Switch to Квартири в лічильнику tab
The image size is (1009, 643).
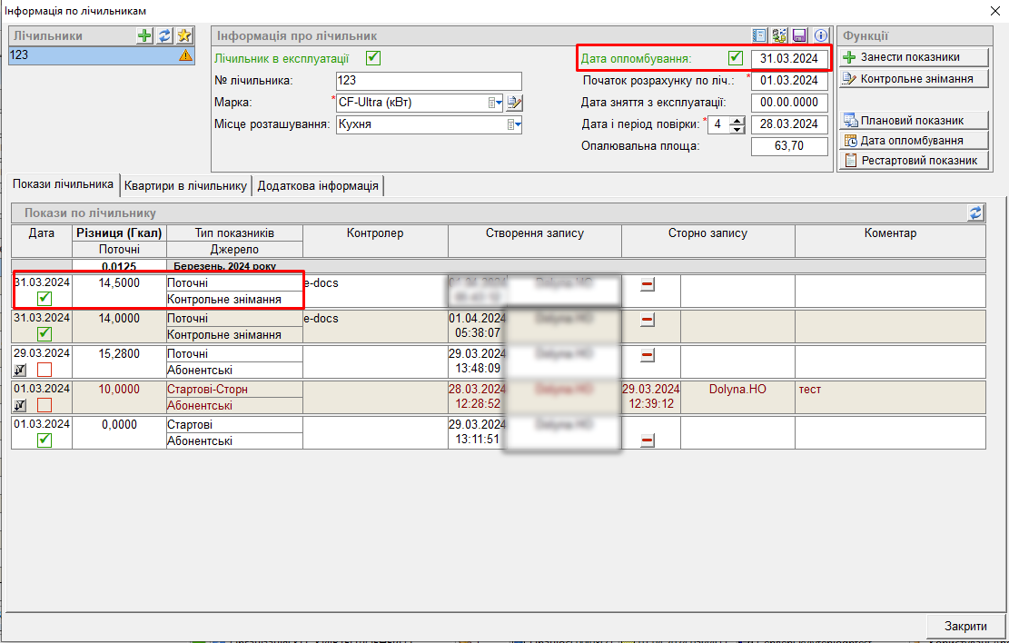pyautogui.click(x=186, y=185)
